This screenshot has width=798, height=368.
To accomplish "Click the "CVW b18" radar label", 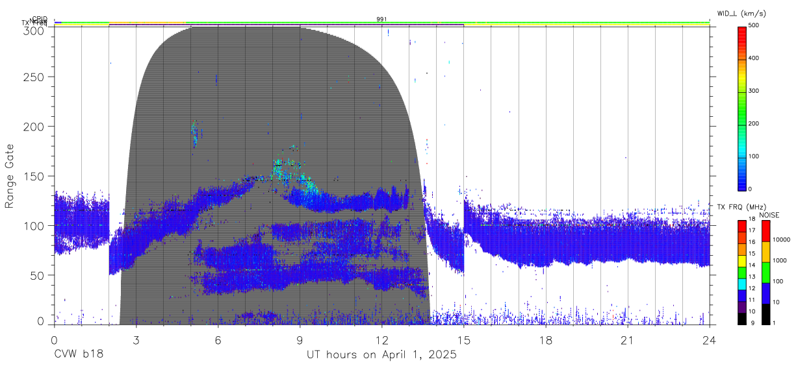I will (x=78, y=354).
